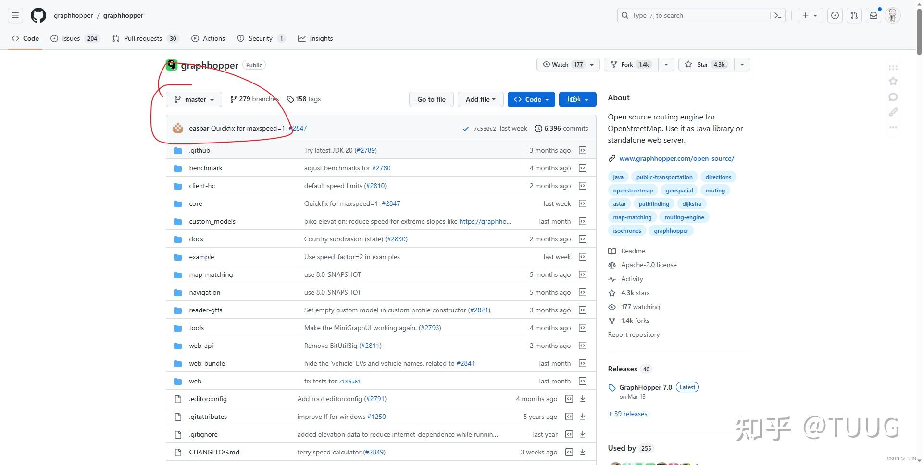Click the Go to file button
This screenshot has height=465, width=923.
431,99
